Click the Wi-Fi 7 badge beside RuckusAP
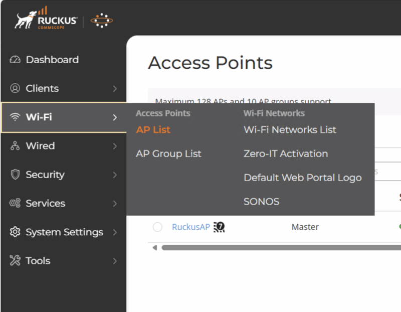The image size is (401, 312). pyautogui.click(x=219, y=227)
